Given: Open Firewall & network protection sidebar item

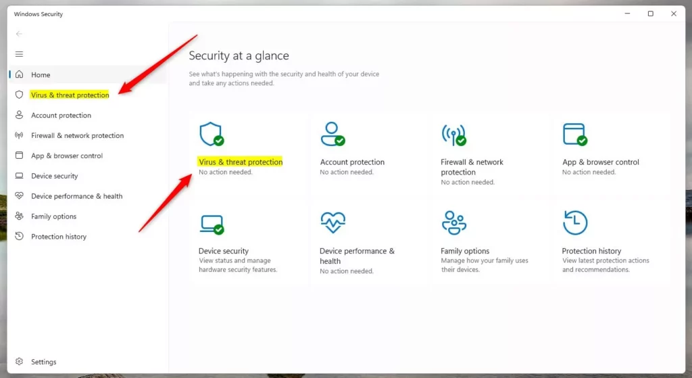Looking at the screenshot, I should (77, 136).
